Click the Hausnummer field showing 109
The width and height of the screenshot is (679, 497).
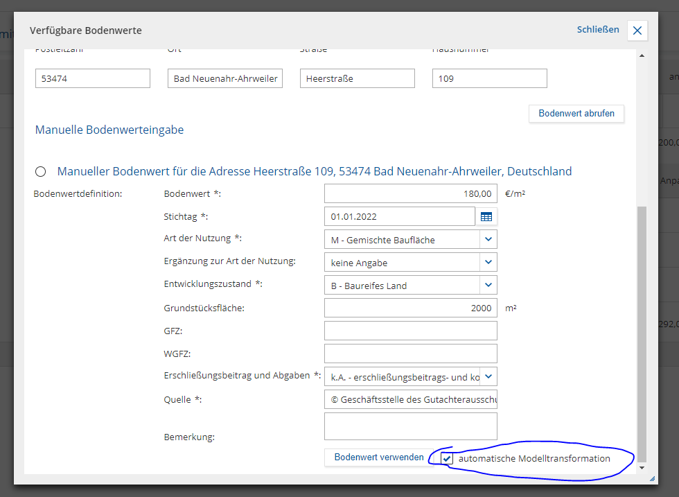489,79
